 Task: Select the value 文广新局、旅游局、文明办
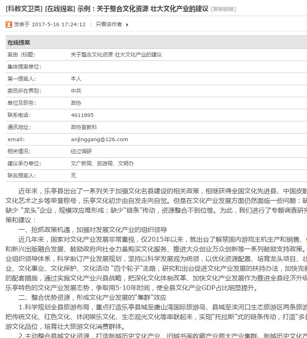(102, 163)
